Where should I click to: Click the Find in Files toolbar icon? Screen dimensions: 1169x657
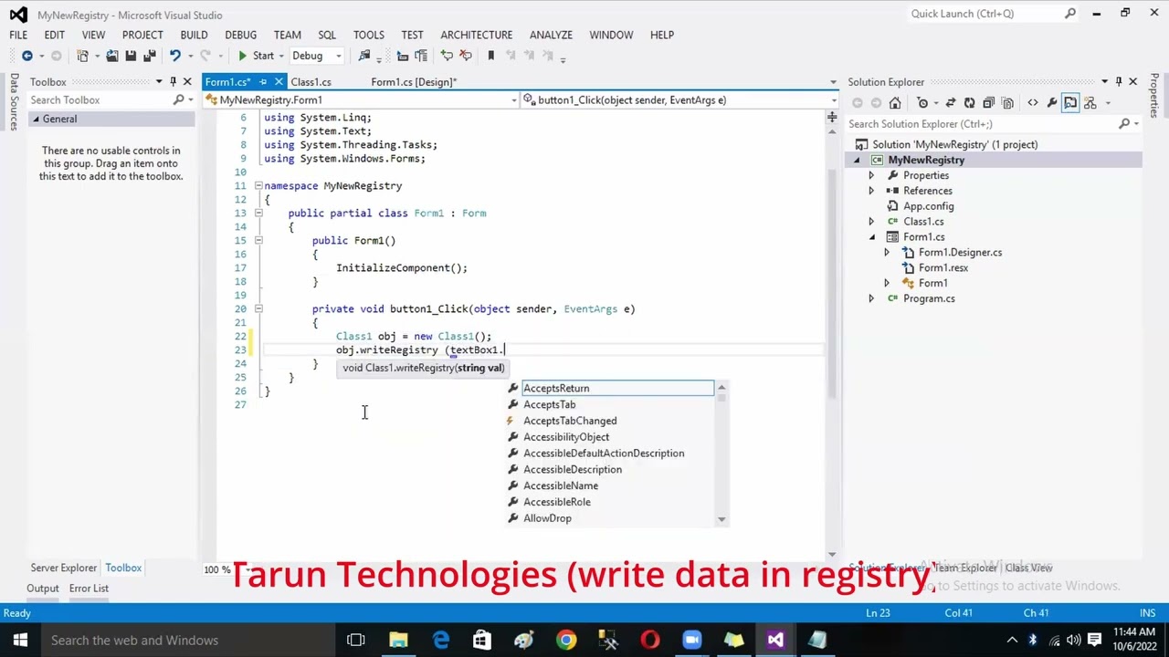(x=364, y=56)
